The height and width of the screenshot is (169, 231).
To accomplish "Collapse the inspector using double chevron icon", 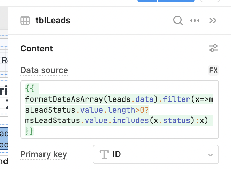I will (213, 21).
